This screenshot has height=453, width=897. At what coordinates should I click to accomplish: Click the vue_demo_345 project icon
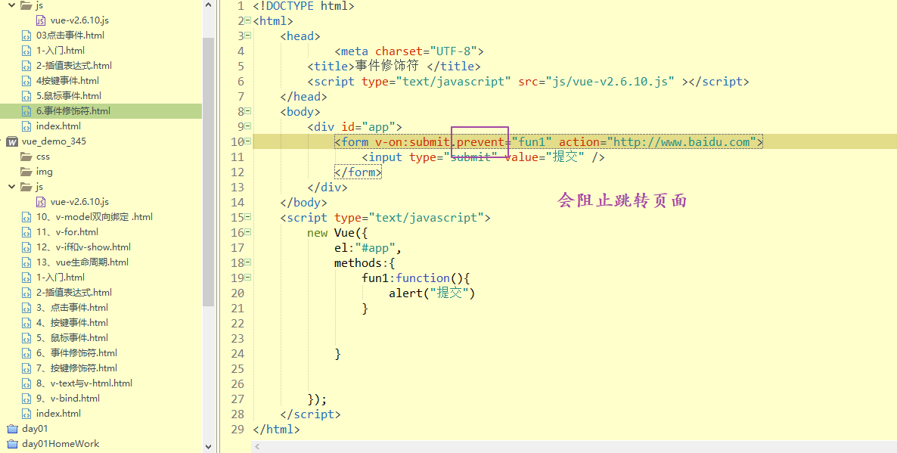(x=12, y=141)
